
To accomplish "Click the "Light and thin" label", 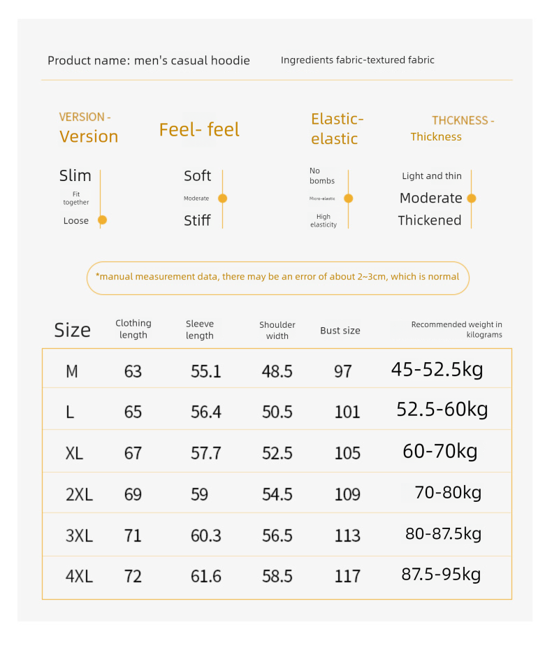I will coord(431,176).
